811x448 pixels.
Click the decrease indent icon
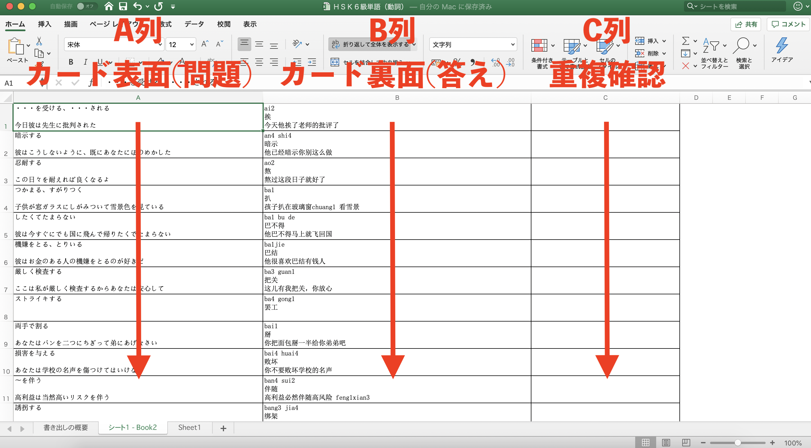tap(297, 62)
